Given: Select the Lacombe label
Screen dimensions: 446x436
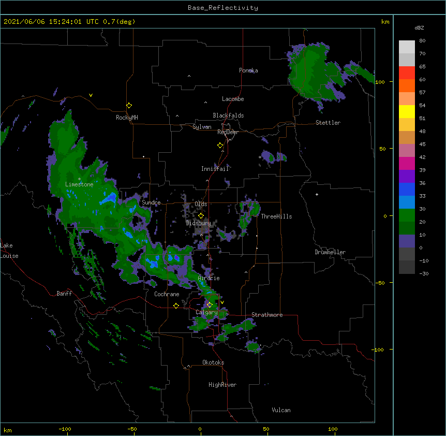Looking at the screenshot, I should [233, 99].
